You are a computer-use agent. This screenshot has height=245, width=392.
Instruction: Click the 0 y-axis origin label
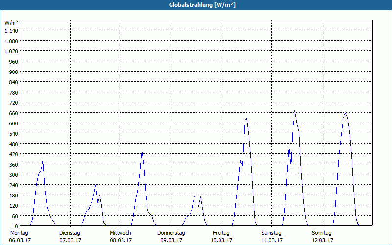point(17,226)
